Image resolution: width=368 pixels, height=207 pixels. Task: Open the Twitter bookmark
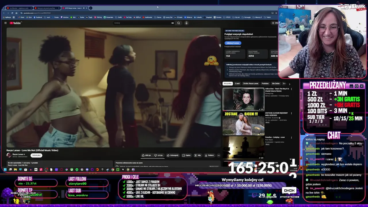coord(81,17)
